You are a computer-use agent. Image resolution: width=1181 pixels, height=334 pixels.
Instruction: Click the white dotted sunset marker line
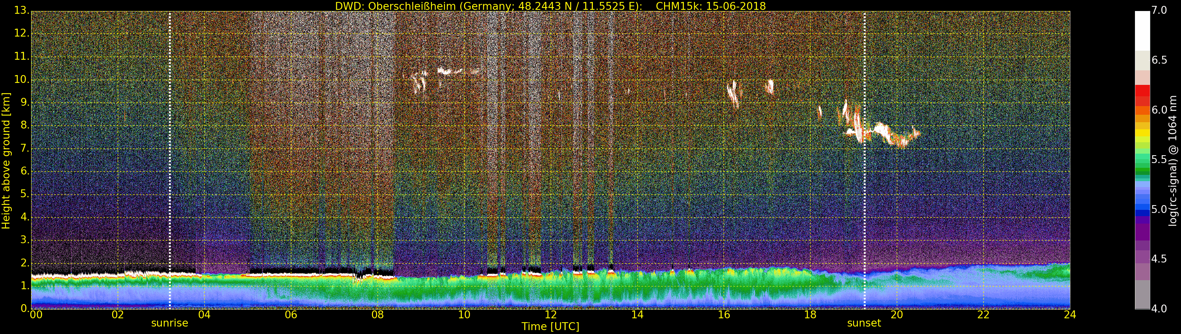(x=864, y=160)
